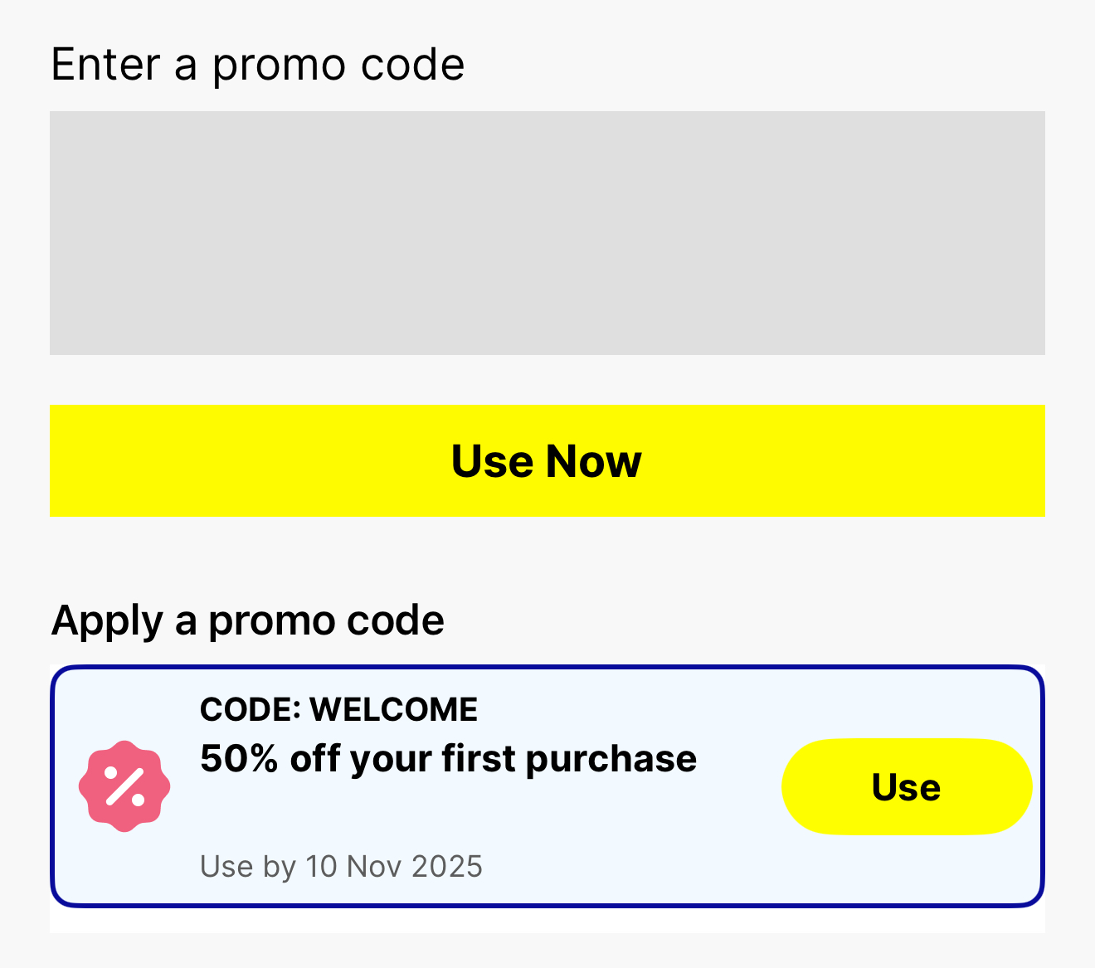Click the pink percent discount badge icon
Image resolution: width=1095 pixels, height=968 pixels.
pyautogui.click(x=124, y=786)
